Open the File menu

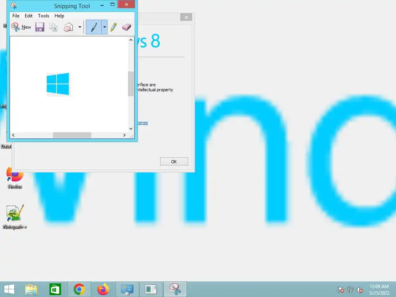16,15
